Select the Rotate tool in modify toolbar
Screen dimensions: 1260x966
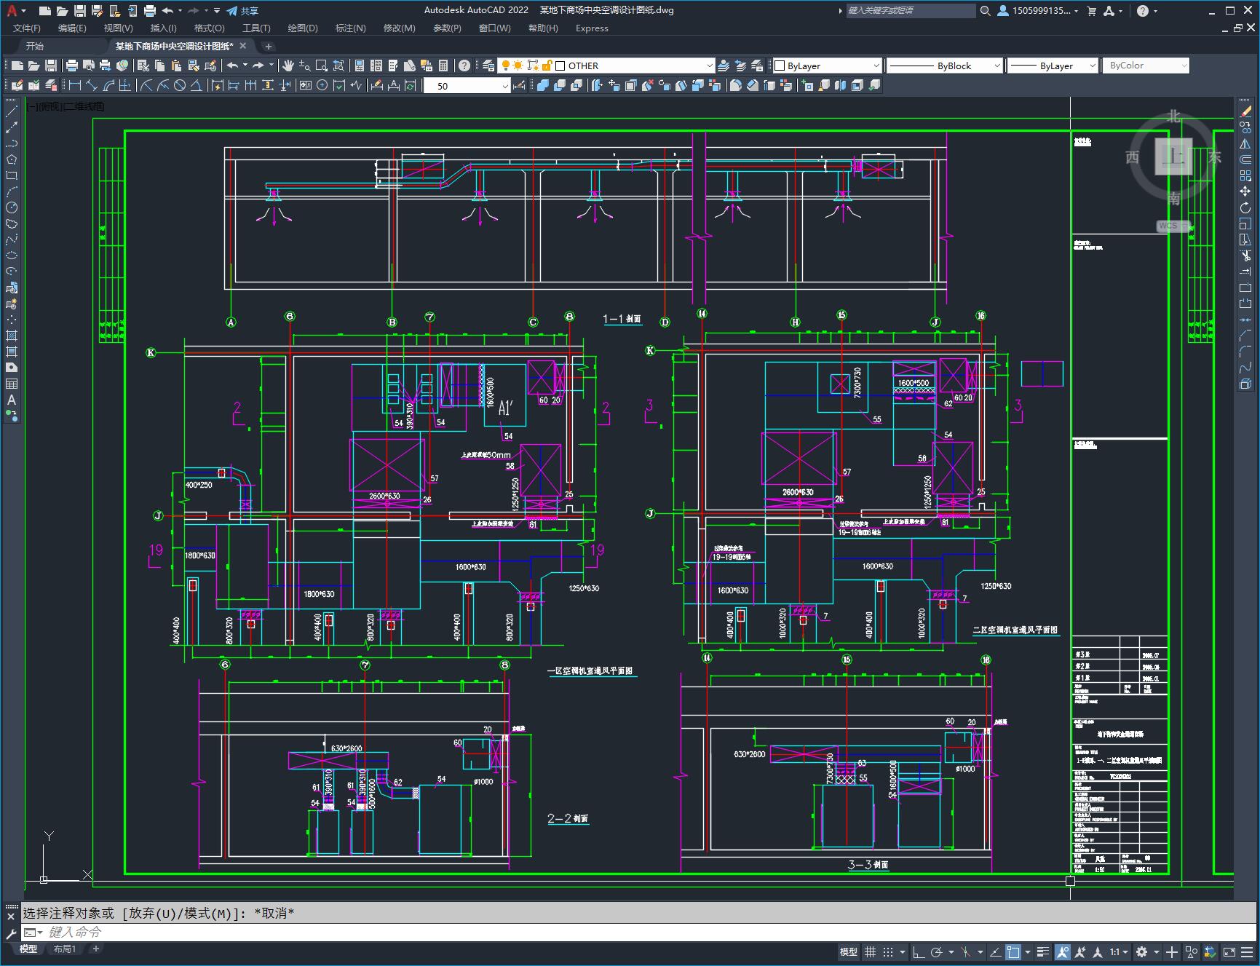click(x=1245, y=207)
